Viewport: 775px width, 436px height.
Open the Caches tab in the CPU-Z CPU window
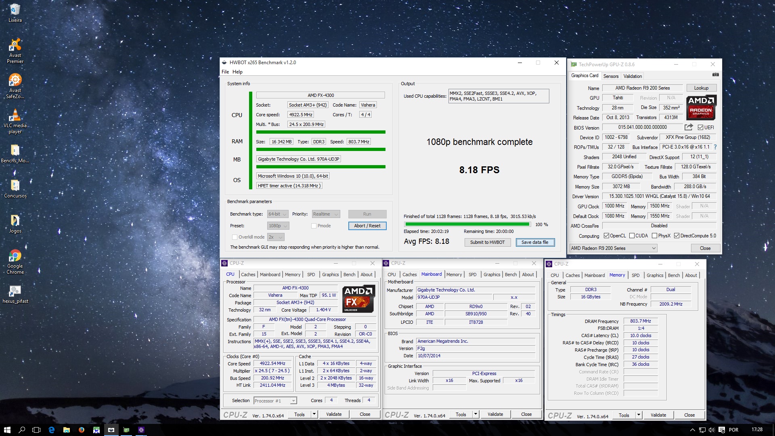(x=248, y=275)
